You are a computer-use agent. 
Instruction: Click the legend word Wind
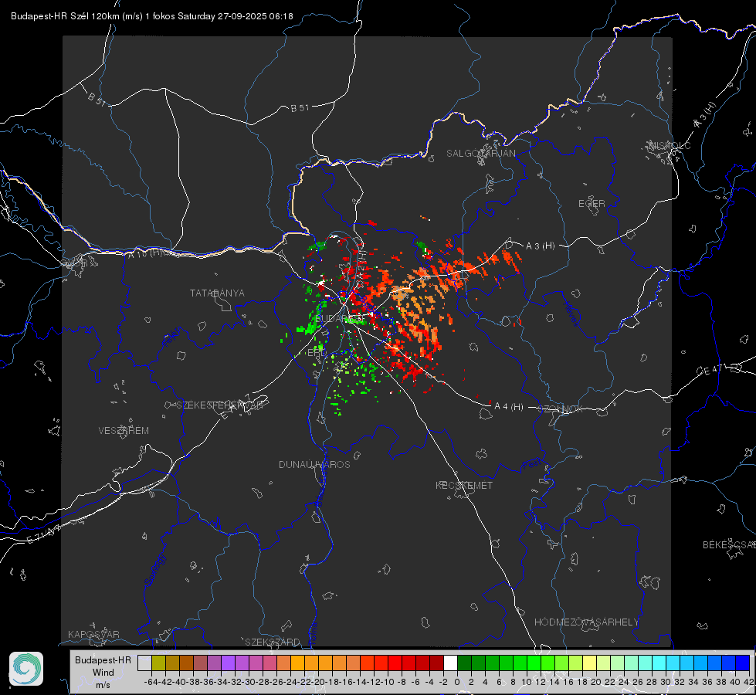click(x=103, y=673)
